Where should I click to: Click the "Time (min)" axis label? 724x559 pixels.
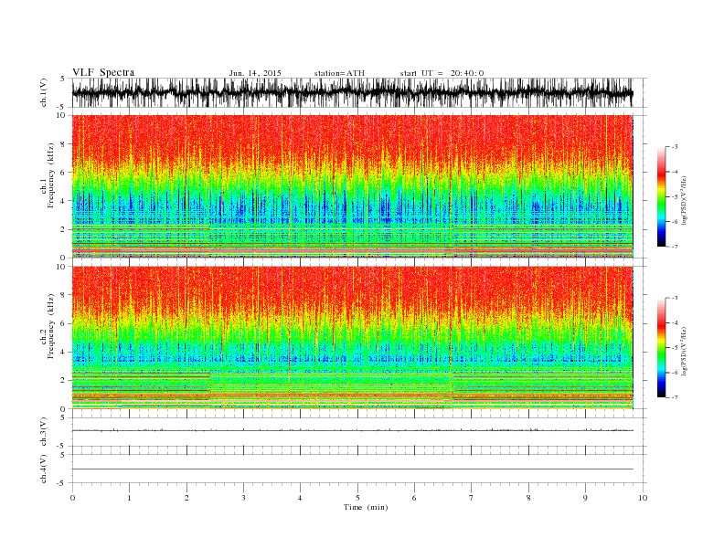366,507
